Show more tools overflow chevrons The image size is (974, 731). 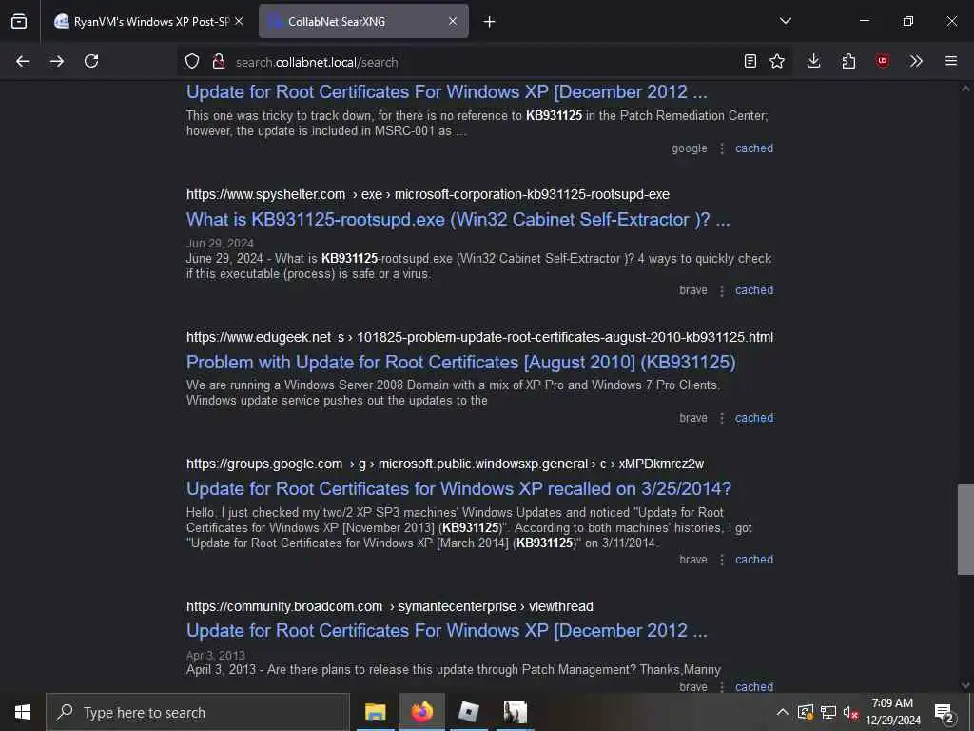pos(916,61)
